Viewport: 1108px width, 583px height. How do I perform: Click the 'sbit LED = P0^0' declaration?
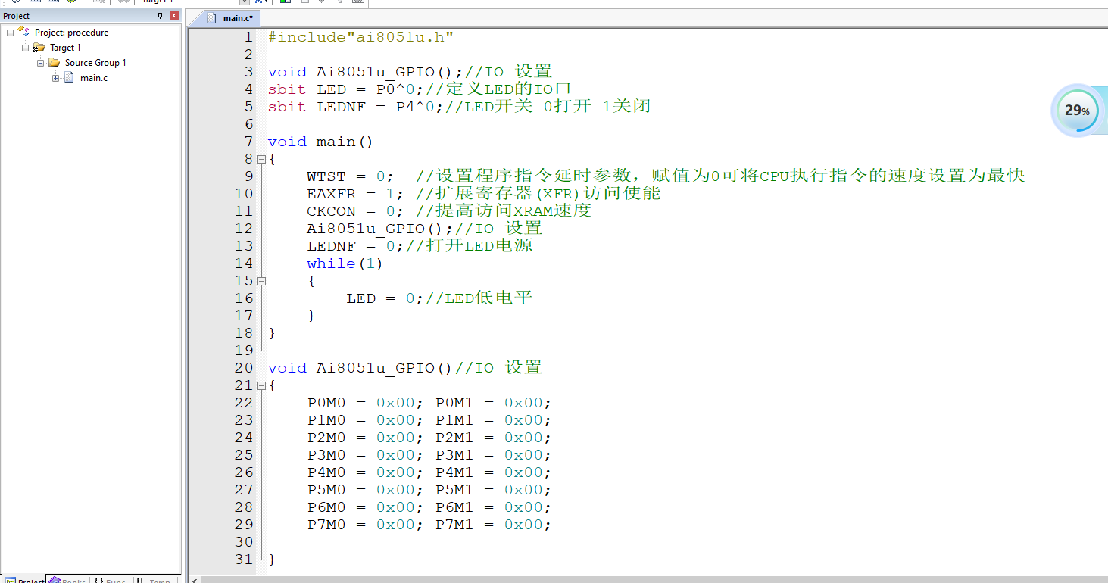pos(346,89)
